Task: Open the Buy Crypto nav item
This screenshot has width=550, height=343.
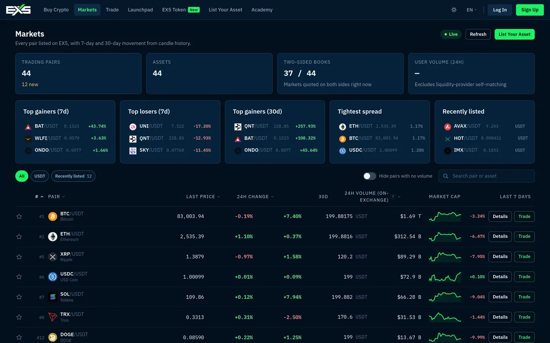Action: [x=56, y=10]
